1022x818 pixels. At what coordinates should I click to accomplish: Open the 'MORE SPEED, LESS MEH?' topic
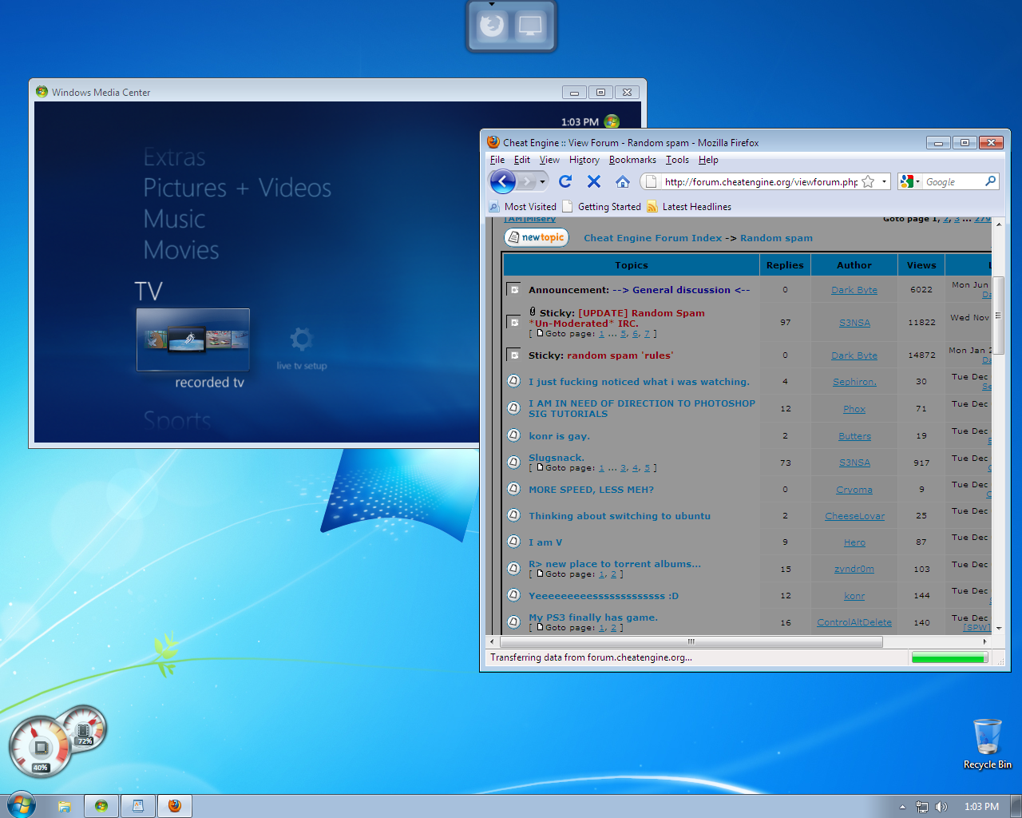pyautogui.click(x=591, y=490)
